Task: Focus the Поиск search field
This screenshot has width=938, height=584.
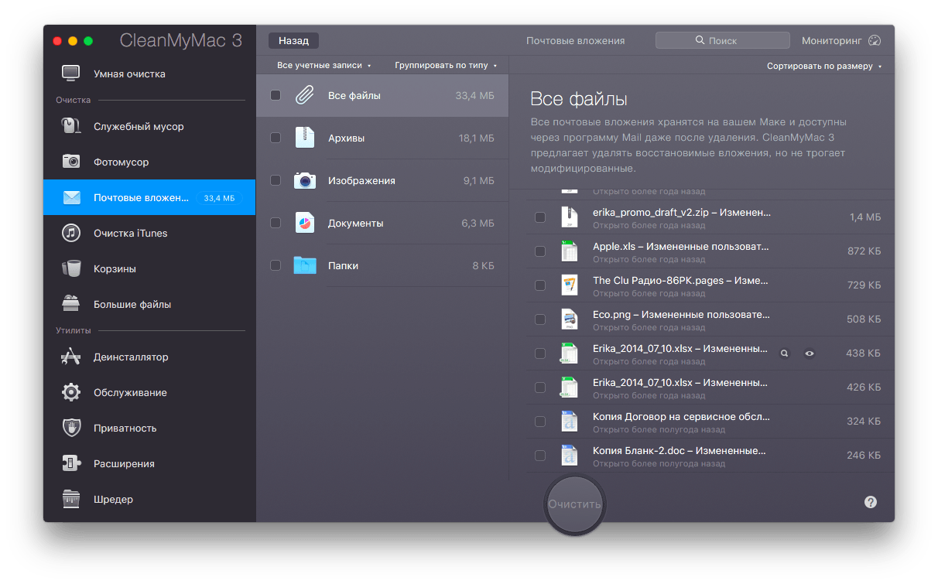Action: point(722,40)
